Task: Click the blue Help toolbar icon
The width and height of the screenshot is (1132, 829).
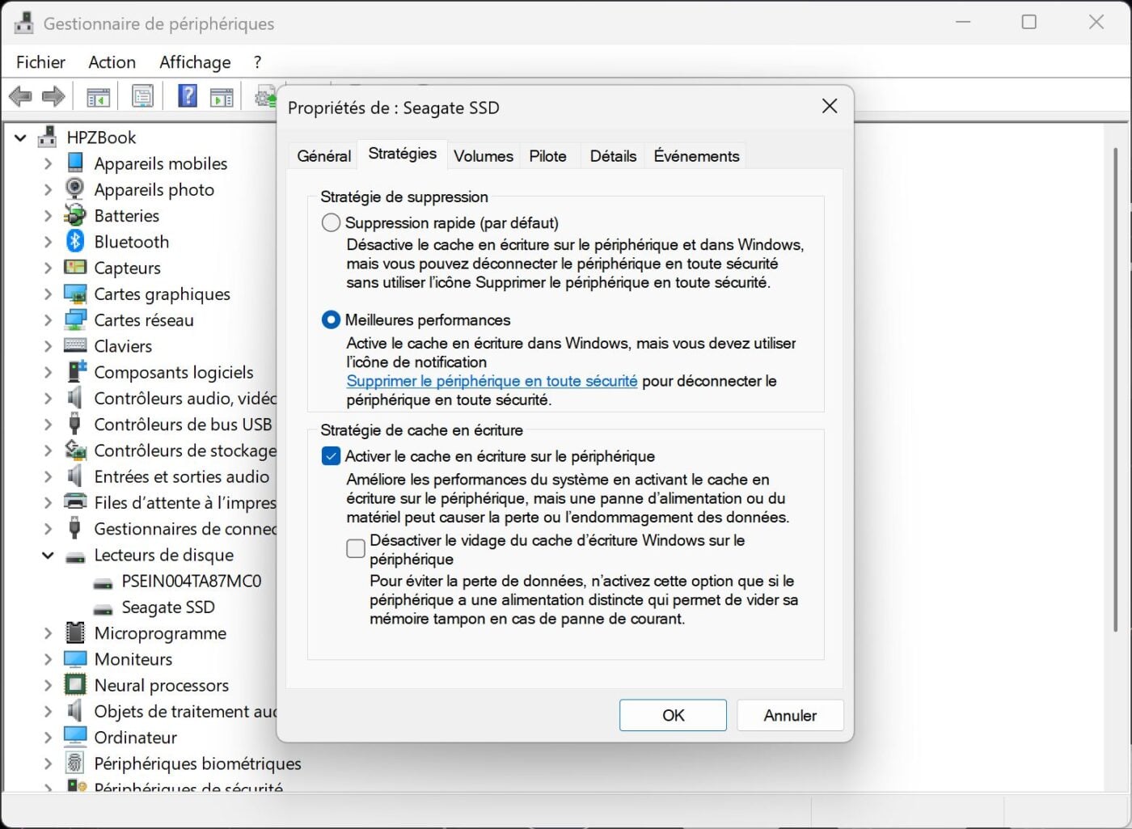Action: tap(188, 97)
